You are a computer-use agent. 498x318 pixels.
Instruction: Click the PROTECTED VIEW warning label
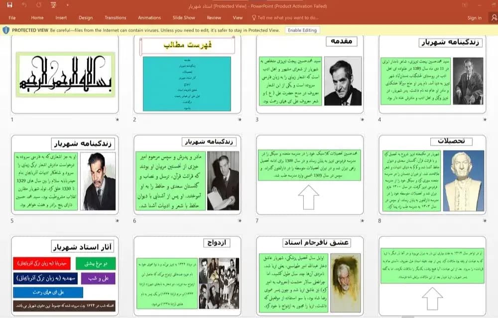coord(30,30)
